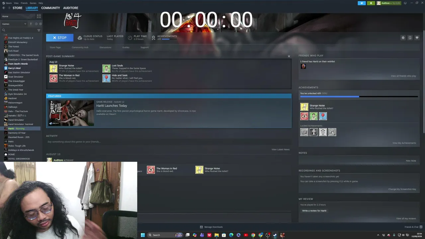Open the Games menu
Image resolution: width=425 pixels, height=239 pixels.
(33, 3)
